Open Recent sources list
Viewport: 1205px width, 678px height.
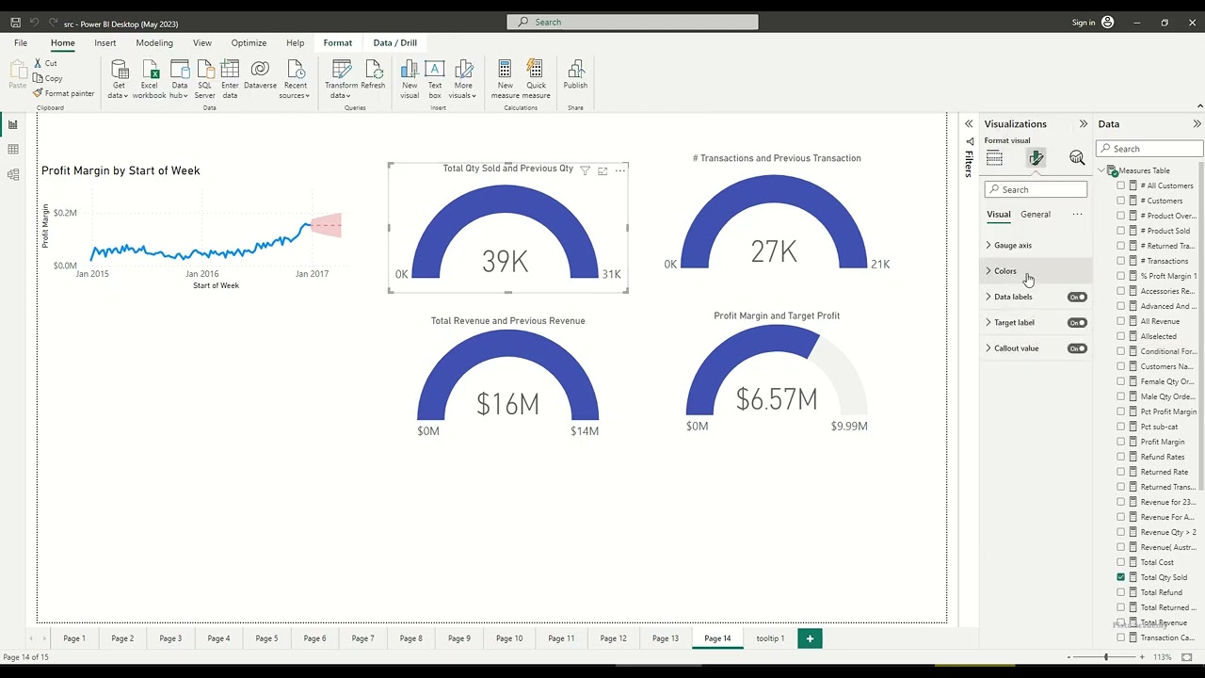[295, 79]
